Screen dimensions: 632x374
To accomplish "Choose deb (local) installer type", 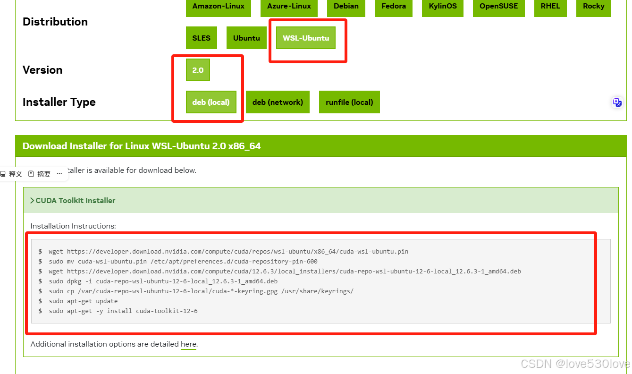I will point(211,102).
